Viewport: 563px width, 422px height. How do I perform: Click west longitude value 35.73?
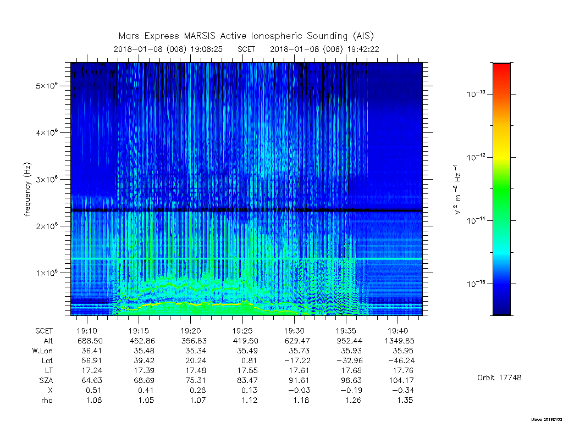299,351
